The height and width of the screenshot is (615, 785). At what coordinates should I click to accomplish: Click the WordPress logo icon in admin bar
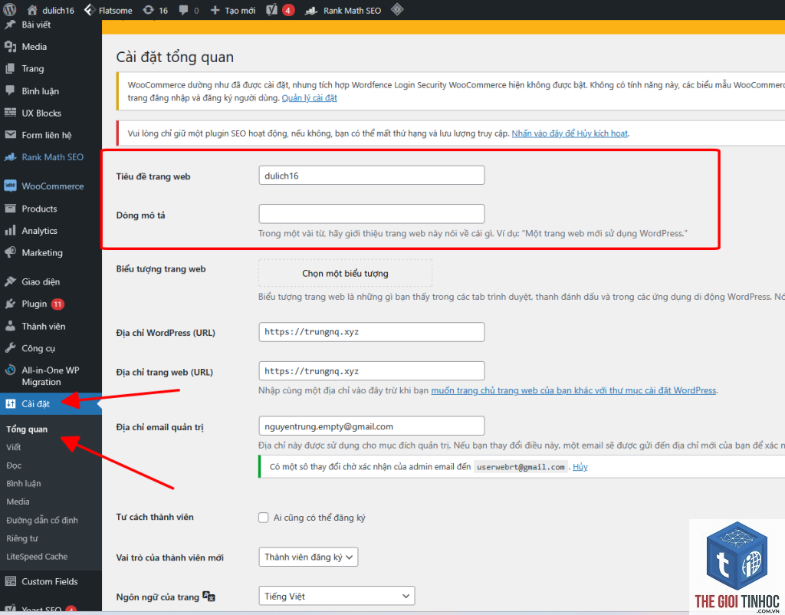point(9,9)
